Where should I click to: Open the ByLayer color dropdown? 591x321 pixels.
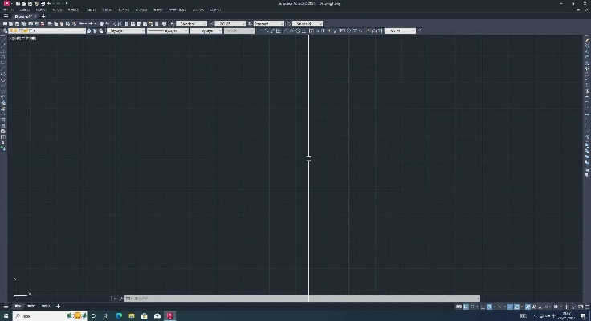point(126,30)
